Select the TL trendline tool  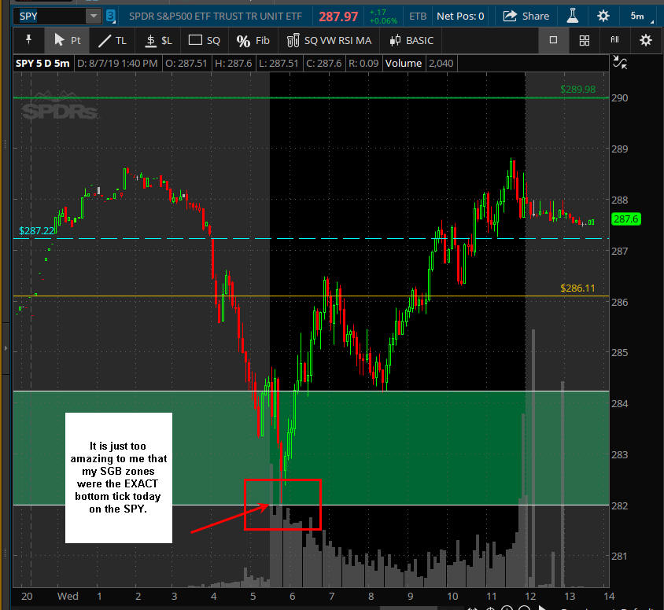[x=113, y=41]
